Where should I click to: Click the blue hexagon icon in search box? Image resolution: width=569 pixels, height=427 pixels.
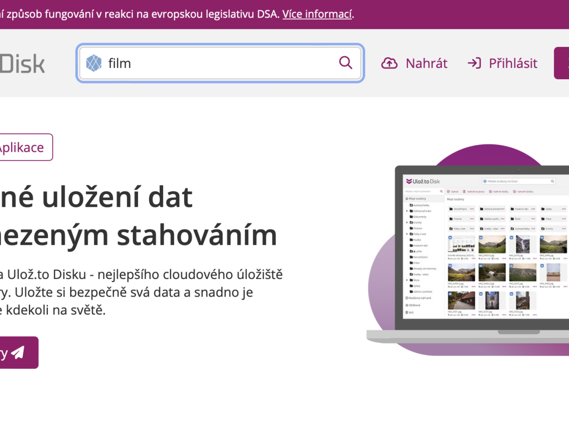click(x=94, y=63)
